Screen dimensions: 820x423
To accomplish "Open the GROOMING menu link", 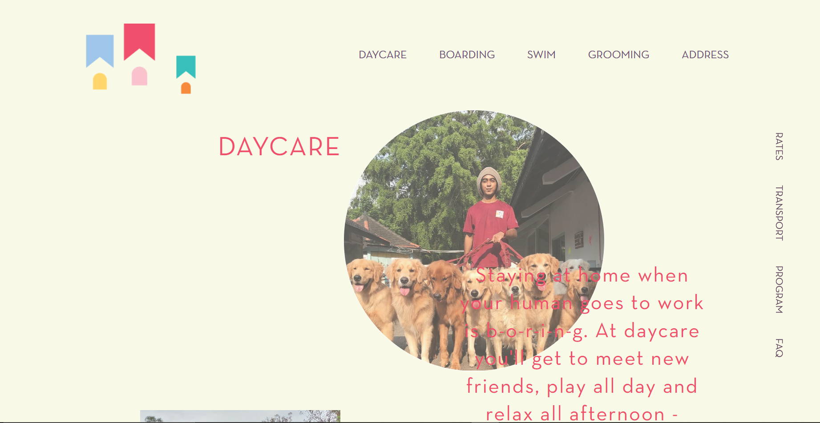I will (x=618, y=55).
